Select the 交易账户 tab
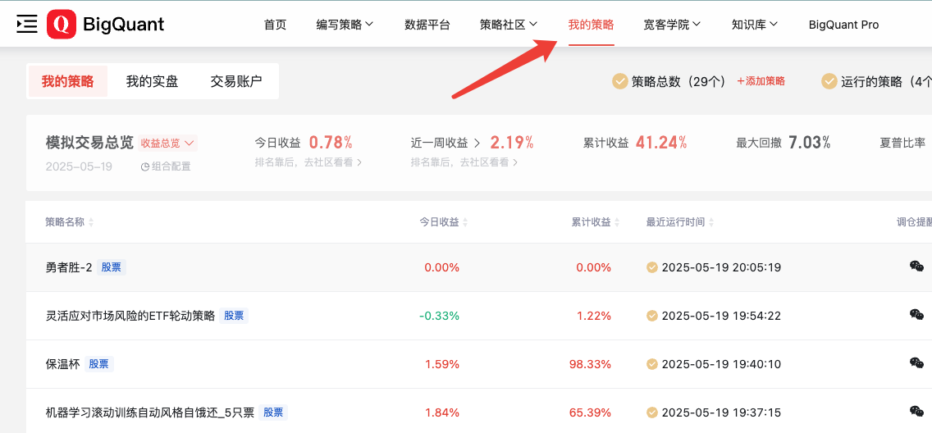The image size is (932, 433). (236, 81)
